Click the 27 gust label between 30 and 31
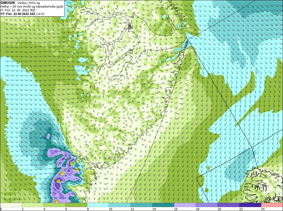Screen dimensions: 283x211 (x=62, y=173)
